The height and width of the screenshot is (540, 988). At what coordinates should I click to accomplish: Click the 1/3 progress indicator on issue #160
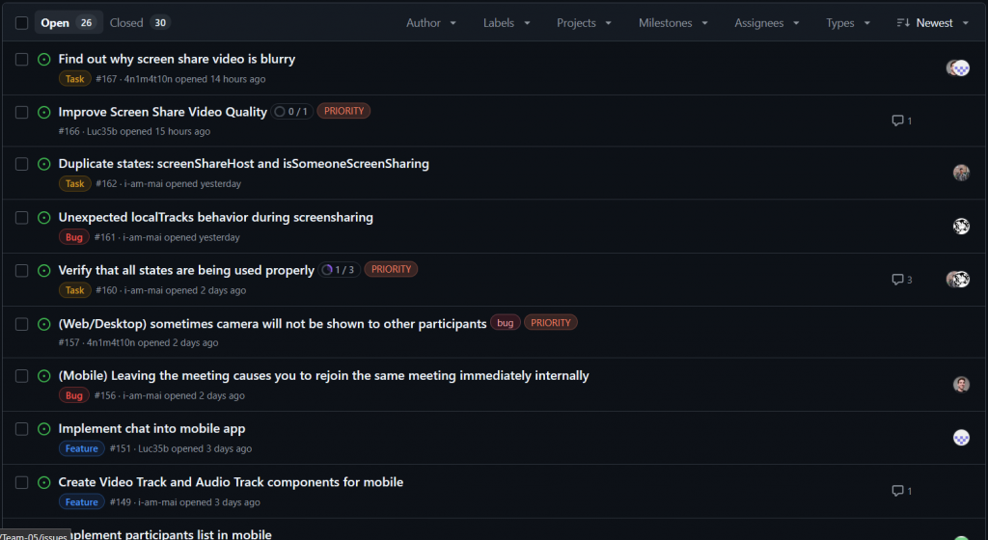[340, 270]
